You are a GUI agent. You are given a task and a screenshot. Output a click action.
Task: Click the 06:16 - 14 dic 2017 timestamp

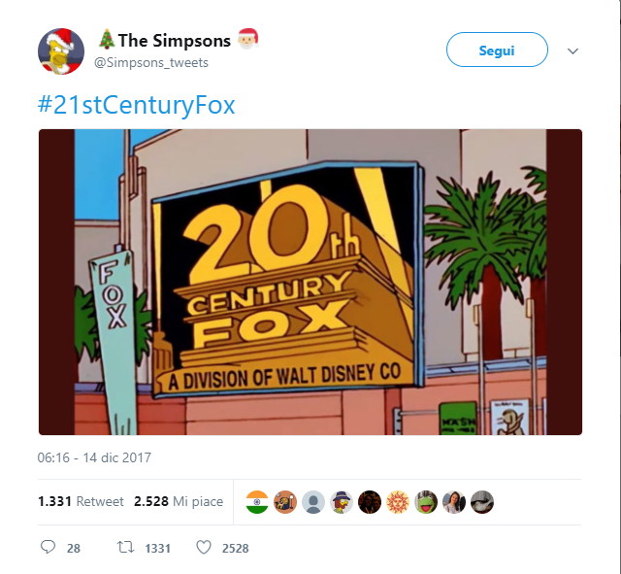(94, 457)
